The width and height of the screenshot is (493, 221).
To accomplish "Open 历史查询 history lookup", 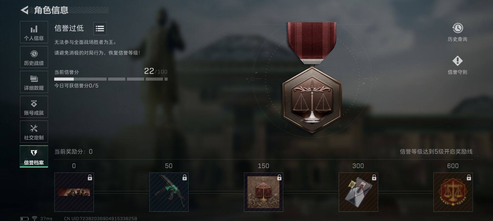I will pyautogui.click(x=457, y=32).
